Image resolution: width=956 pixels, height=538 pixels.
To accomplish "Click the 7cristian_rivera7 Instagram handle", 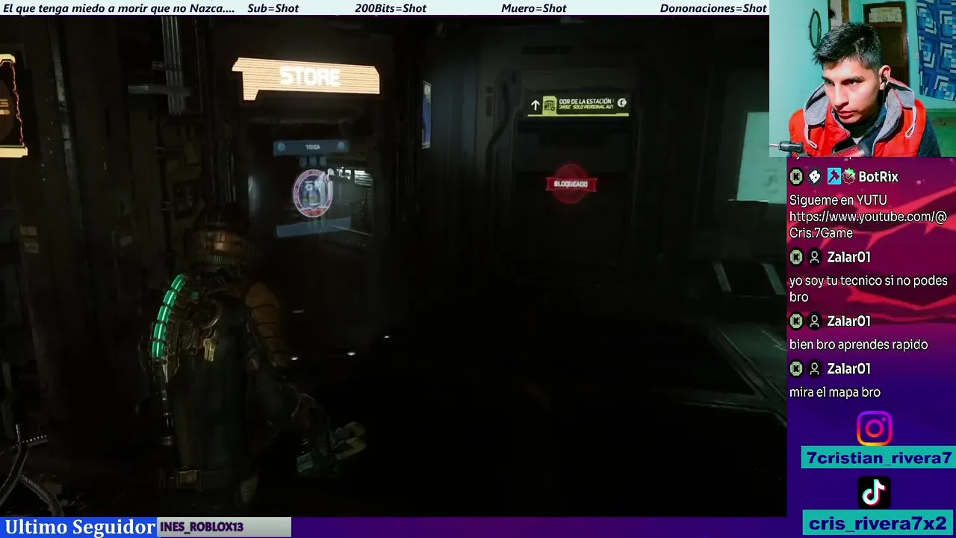I will click(x=878, y=458).
